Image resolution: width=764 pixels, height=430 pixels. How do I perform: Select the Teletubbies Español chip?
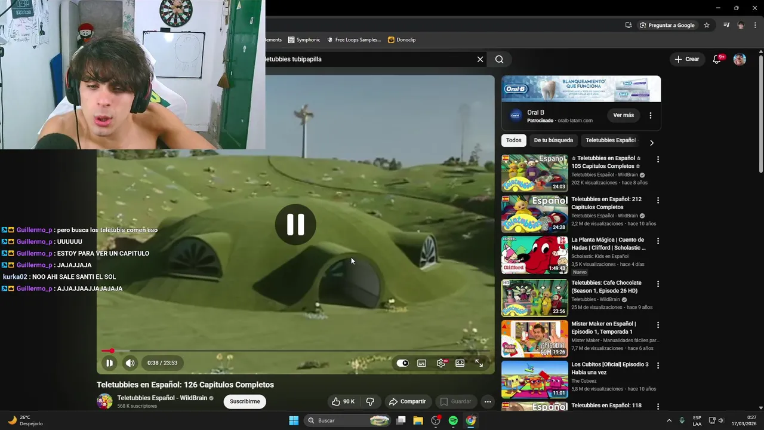tap(611, 140)
